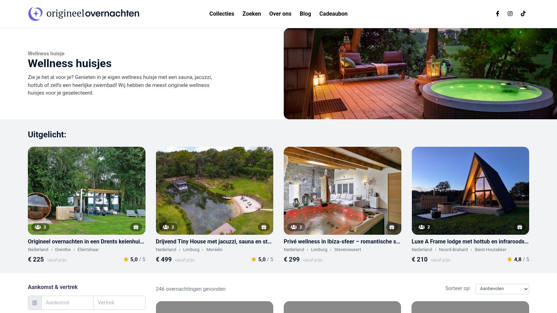Open the Sorteer op Aanbevolen dropdown
Screen dimensions: 557x313
tap(502, 289)
